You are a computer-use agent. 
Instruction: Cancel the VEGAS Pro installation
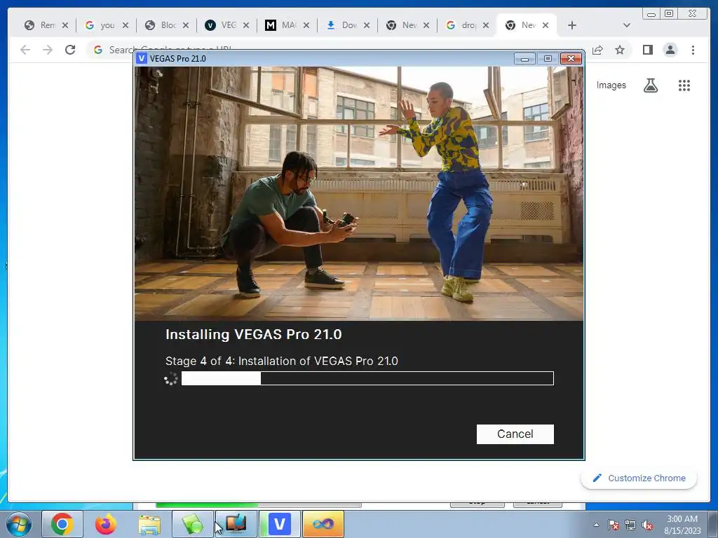click(515, 434)
